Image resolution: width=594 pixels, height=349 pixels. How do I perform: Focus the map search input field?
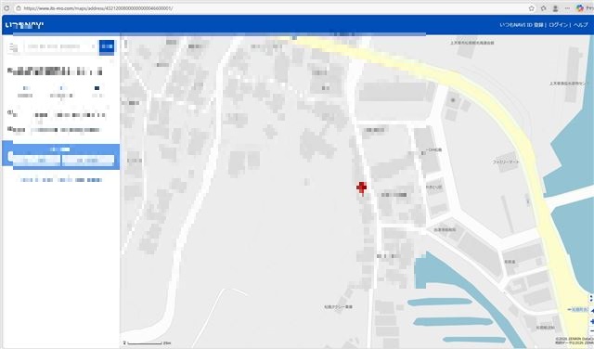(x=60, y=46)
